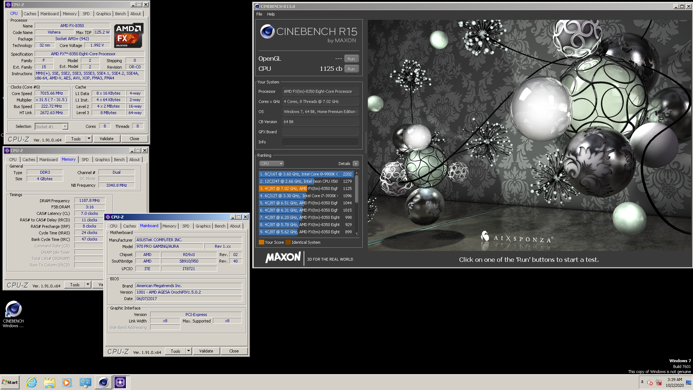Switch to SPD tab in Memory CPU-Z window

pyautogui.click(x=85, y=160)
